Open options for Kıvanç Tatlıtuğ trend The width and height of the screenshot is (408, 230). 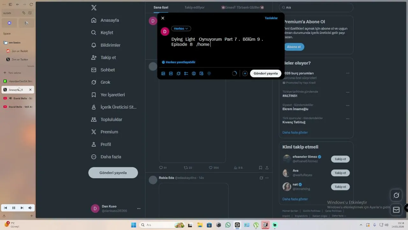(348, 119)
